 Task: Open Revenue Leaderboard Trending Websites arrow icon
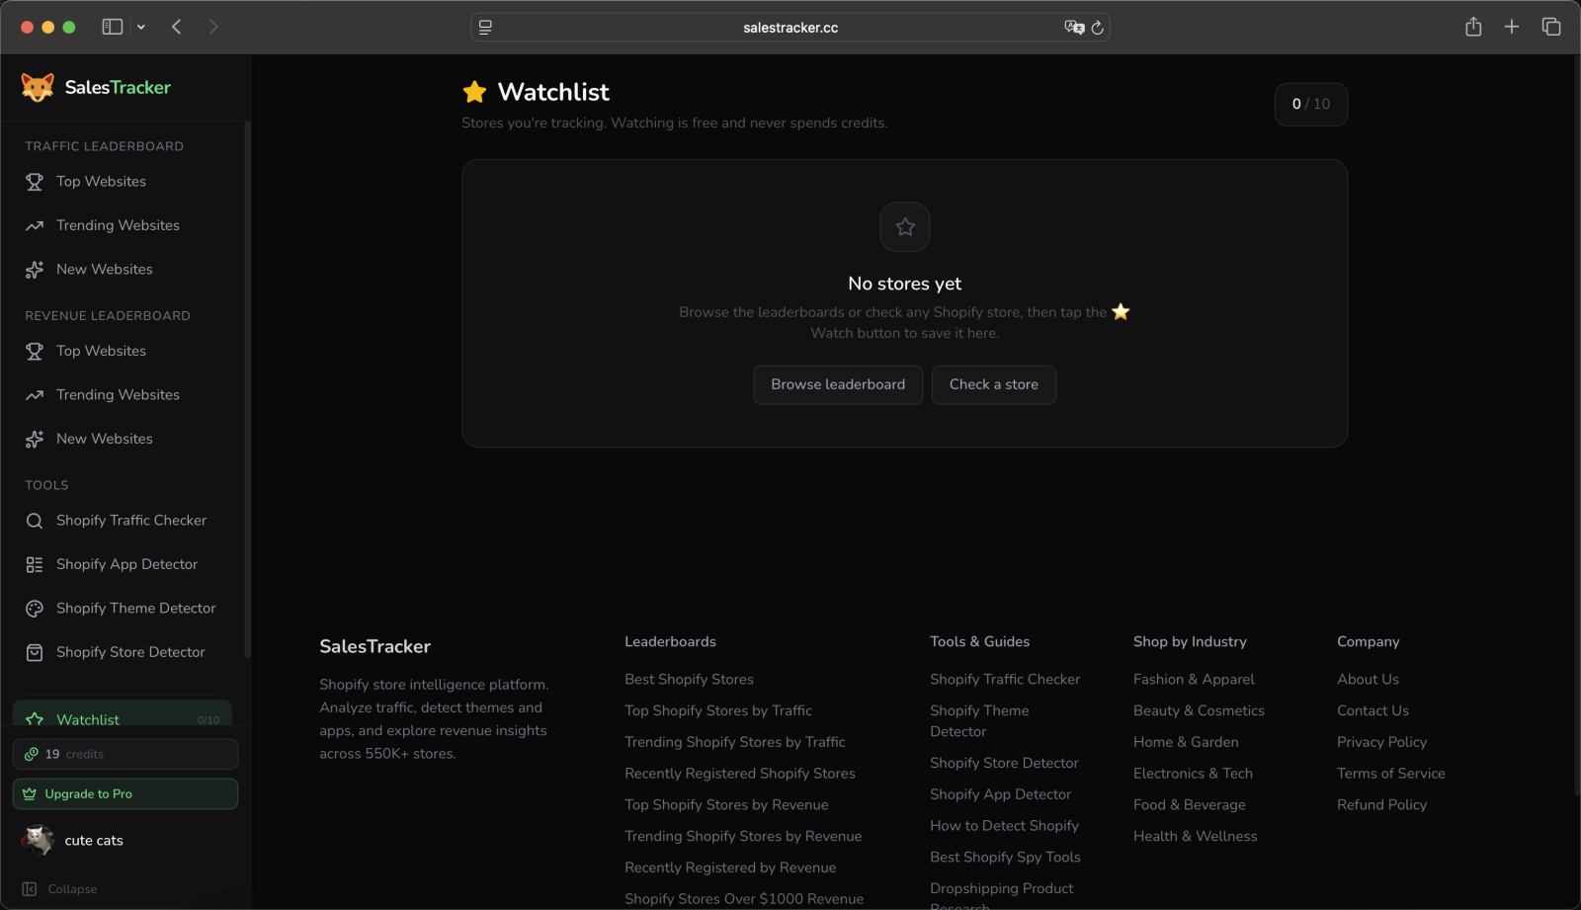point(35,395)
